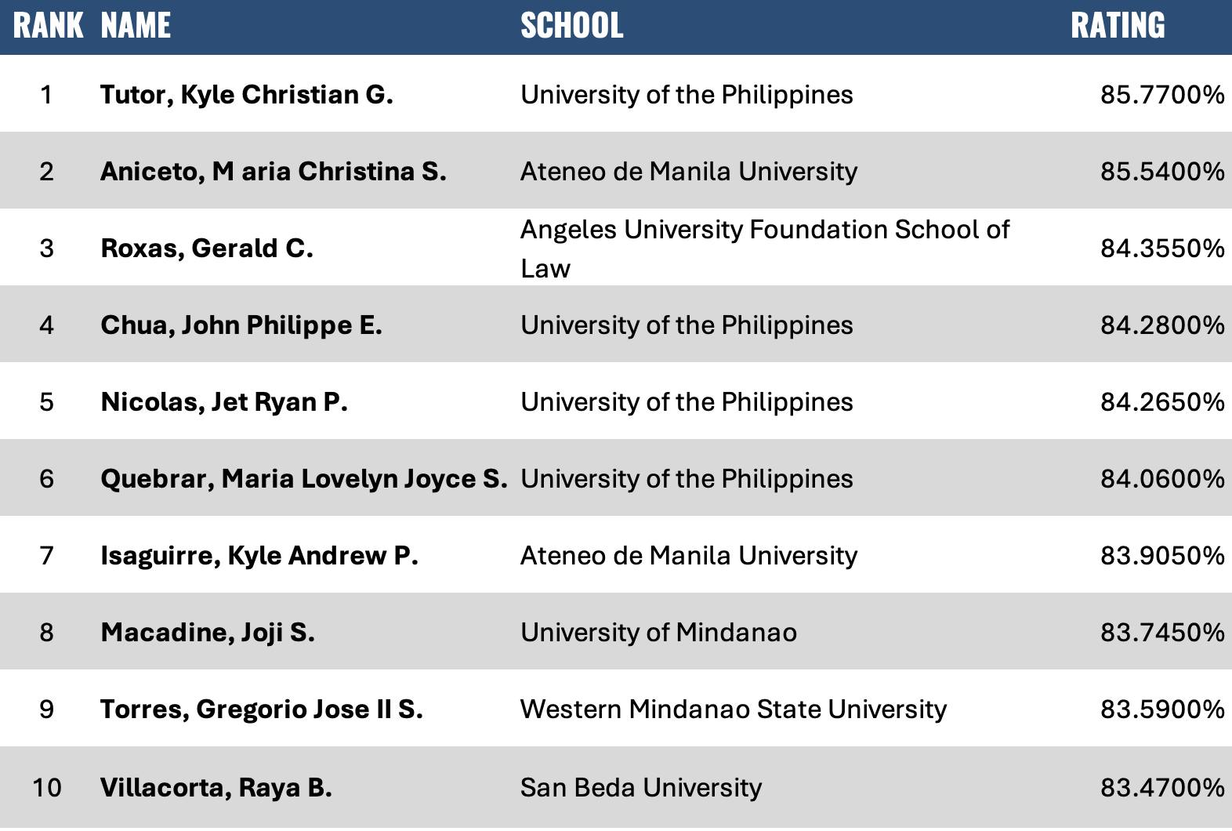Viewport: 1232px width, 831px height.
Task: Click University of Mindanao school cell
Action: 658,633
